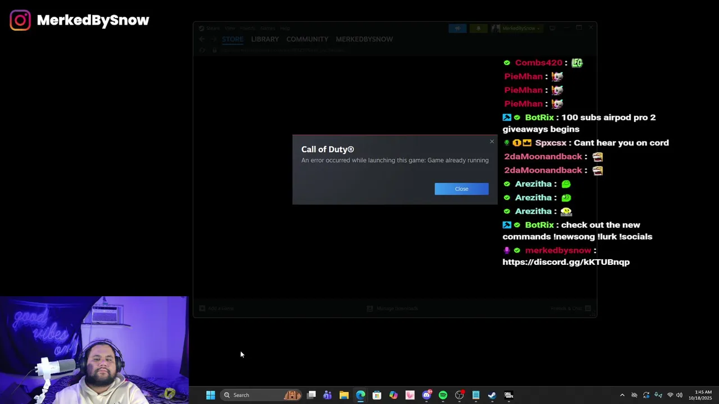The image size is (719, 404).
Task: Enter Steam Big Picture mode icon
Action: tap(552, 28)
